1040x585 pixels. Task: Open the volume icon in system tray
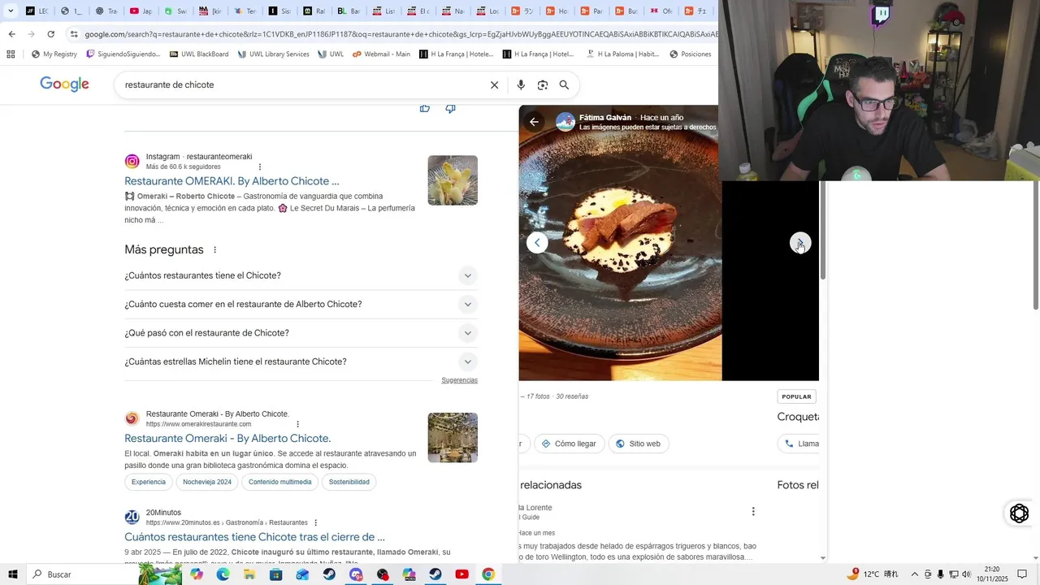966,574
